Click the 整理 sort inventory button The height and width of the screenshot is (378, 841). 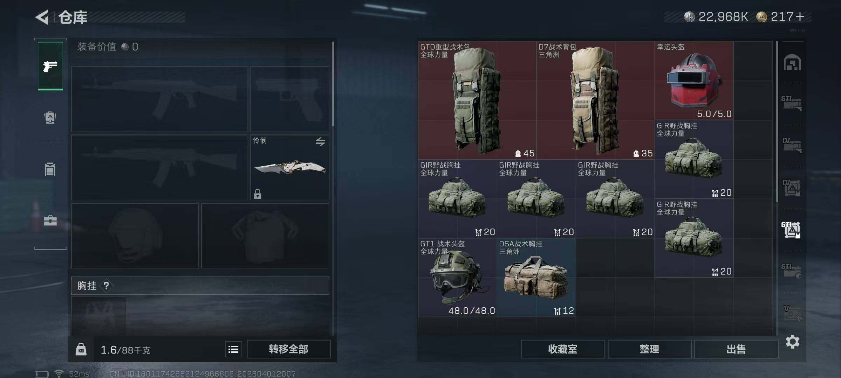point(649,349)
